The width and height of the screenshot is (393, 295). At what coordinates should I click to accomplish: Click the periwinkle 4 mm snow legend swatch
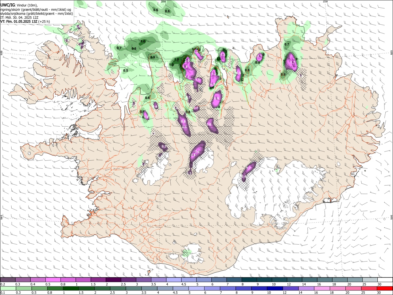pyautogui.click(x=173, y=280)
